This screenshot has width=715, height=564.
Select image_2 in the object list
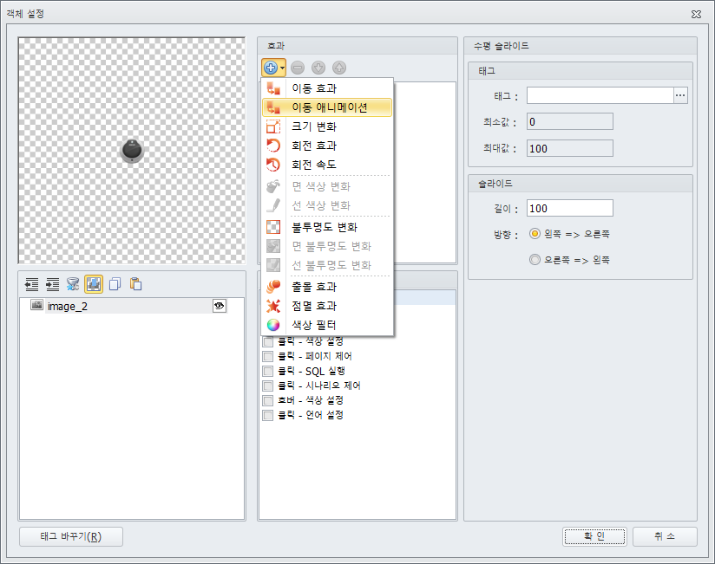pos(67,306)
